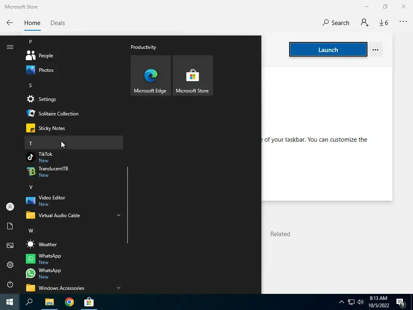Expand the Windows Accessories folder
This screenshot has height=310, width=413.
tap(74, 288)
